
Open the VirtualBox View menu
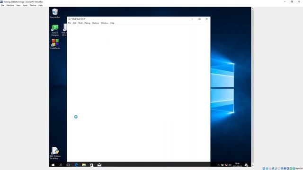click(18, 5)
